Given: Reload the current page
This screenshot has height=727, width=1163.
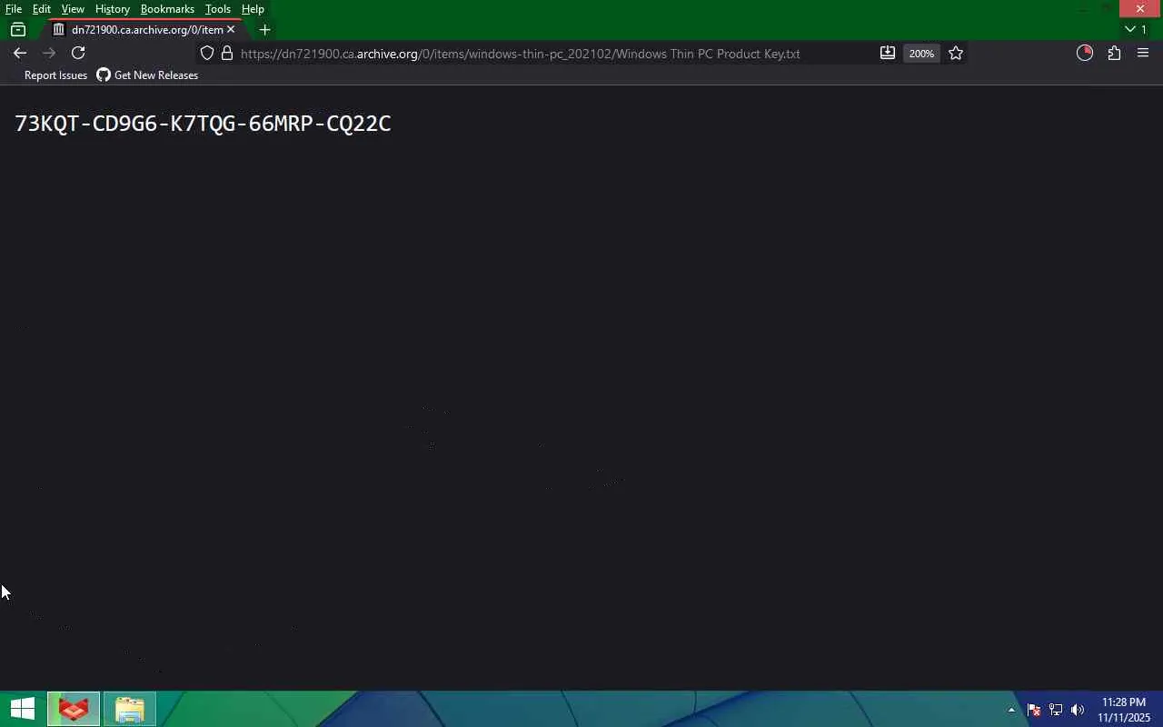Looking at the screenshot, I should (78, 53).
